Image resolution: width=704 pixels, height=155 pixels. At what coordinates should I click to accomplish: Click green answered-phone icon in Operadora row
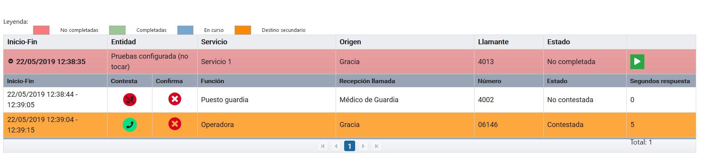pos(130,125)
